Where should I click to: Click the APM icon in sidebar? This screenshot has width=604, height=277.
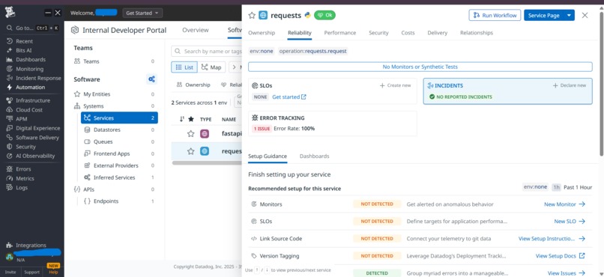pyautogui.click(x=10, y=119)
